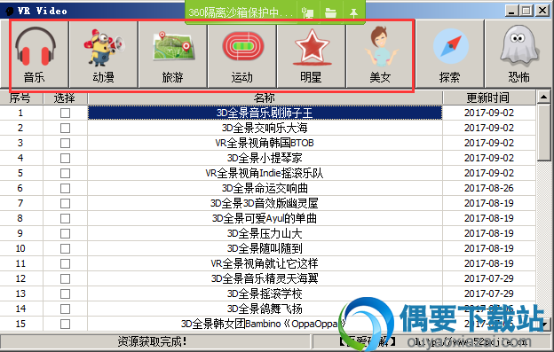The width and height of the screenshot is (554, 352).
Task: Open the 探索 explore compass category
Action: (x=450, y=54)
